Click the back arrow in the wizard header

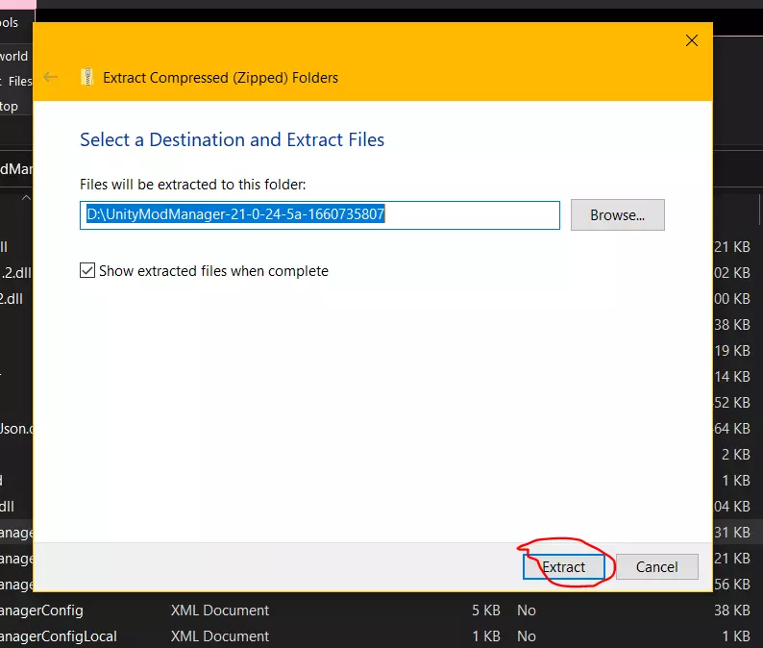[x=51, y=77]
